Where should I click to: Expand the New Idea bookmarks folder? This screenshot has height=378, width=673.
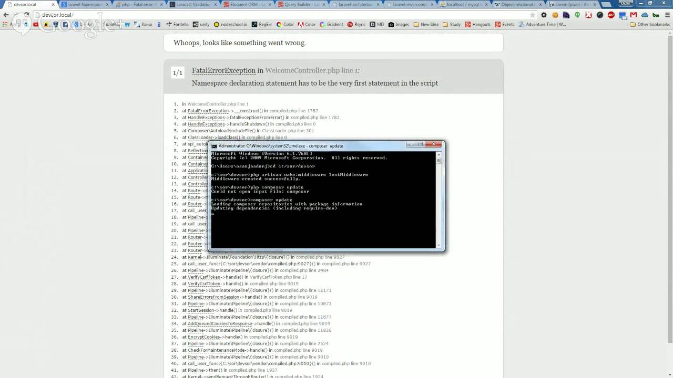(426, 24)
